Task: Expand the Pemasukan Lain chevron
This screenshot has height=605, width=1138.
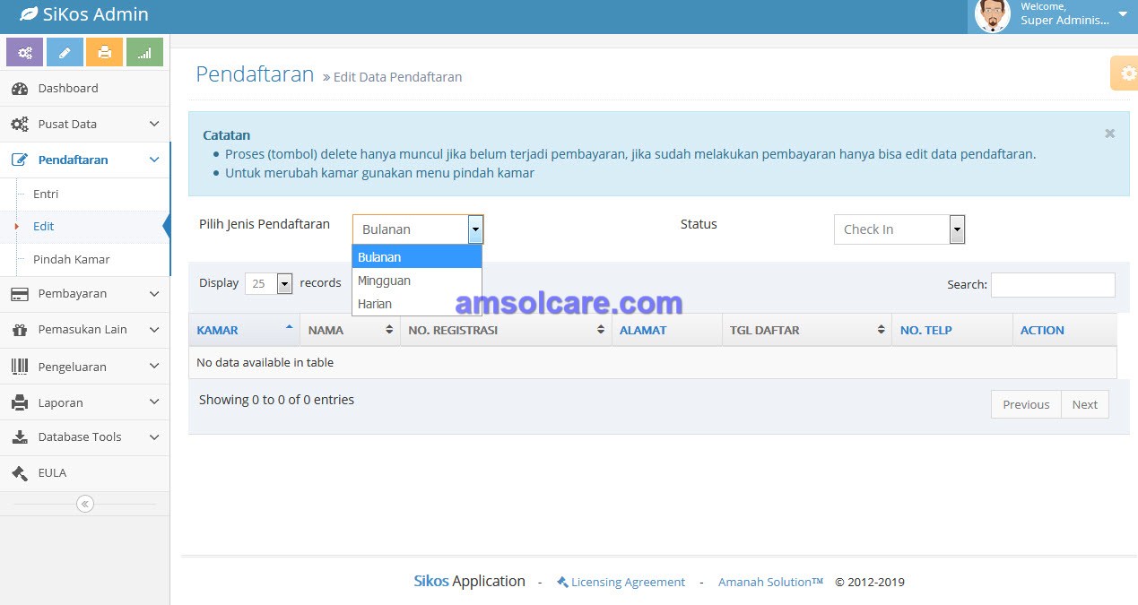Action: [154, 330]
